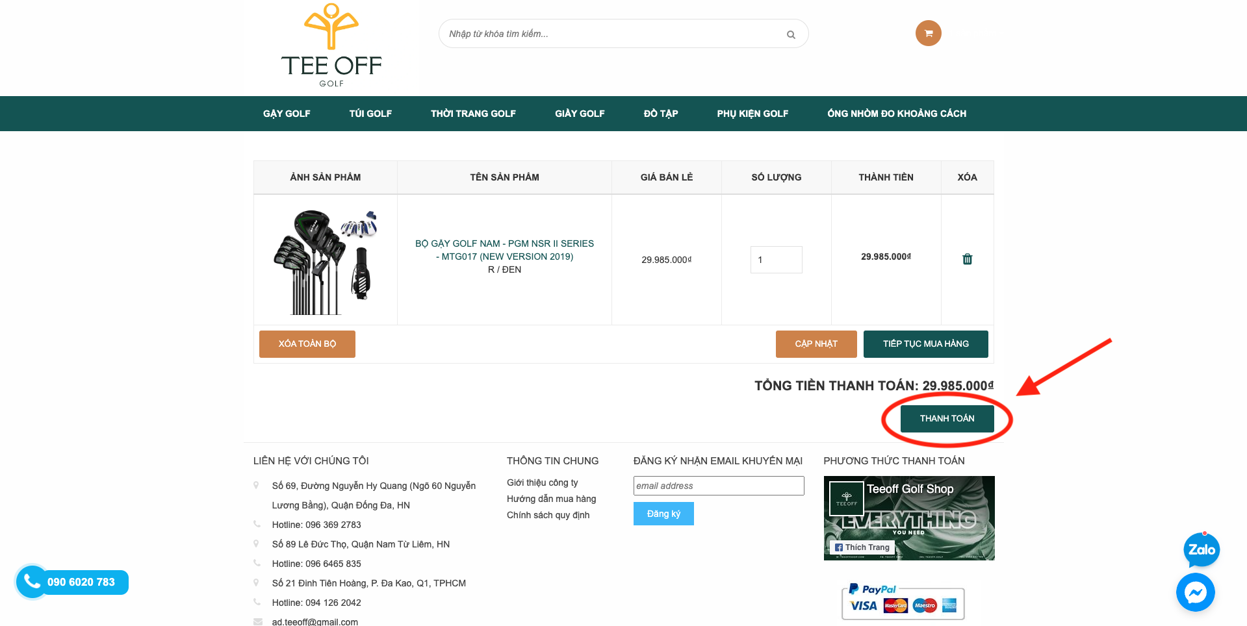
Task: Open Hướng dẫn mua hàng link
Action: tap(551, 499)
